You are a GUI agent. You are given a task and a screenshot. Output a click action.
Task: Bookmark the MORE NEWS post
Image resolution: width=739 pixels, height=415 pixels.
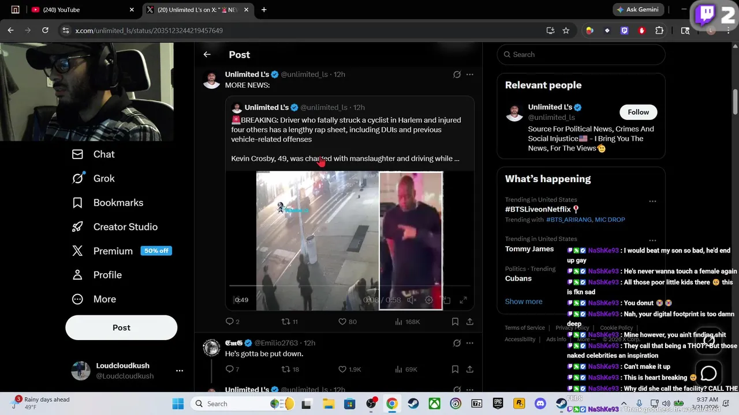click(455, 322)
